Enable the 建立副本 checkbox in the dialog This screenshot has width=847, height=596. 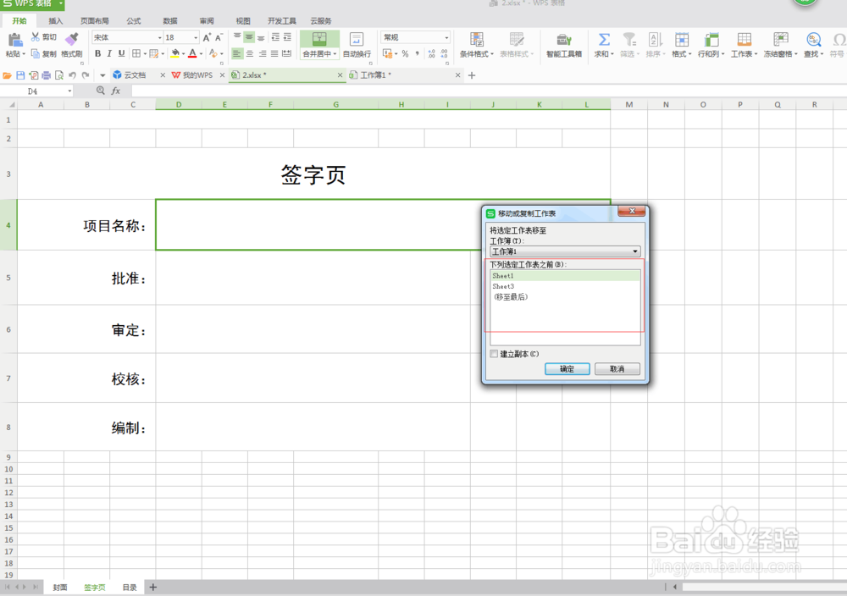494,354
